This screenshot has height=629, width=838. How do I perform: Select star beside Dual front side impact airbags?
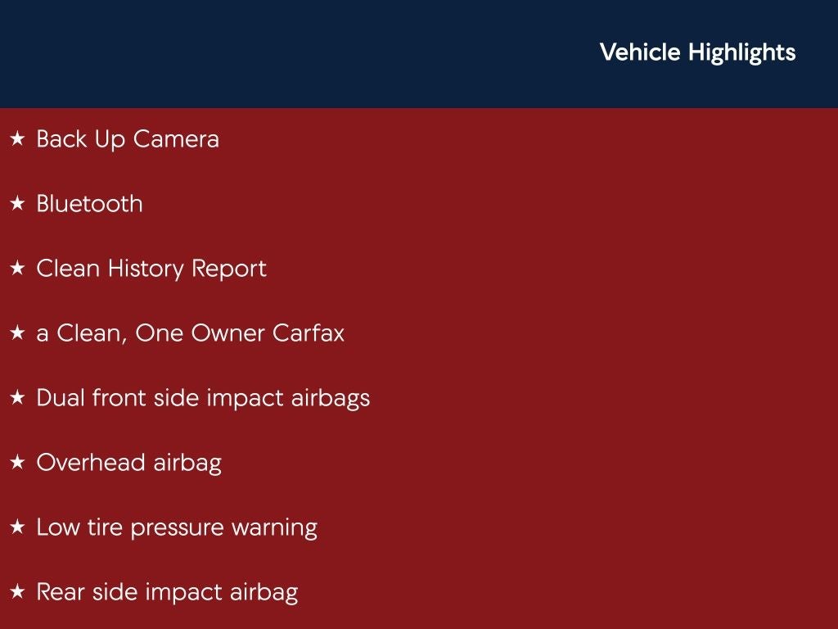click(17, 398)
